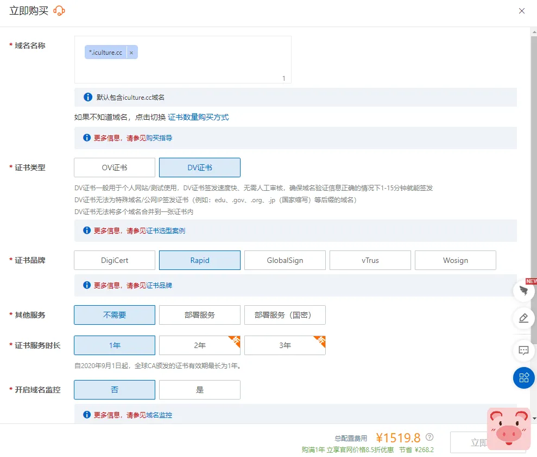The image size is (537, 457).
Task: Click the pencil feedback floating icon
Action: (x=523, y=318)
